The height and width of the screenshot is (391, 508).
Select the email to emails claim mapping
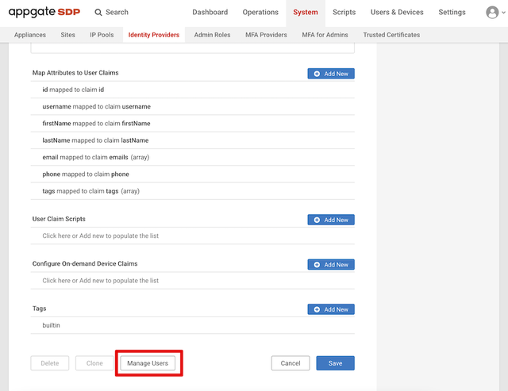(95, 157)
